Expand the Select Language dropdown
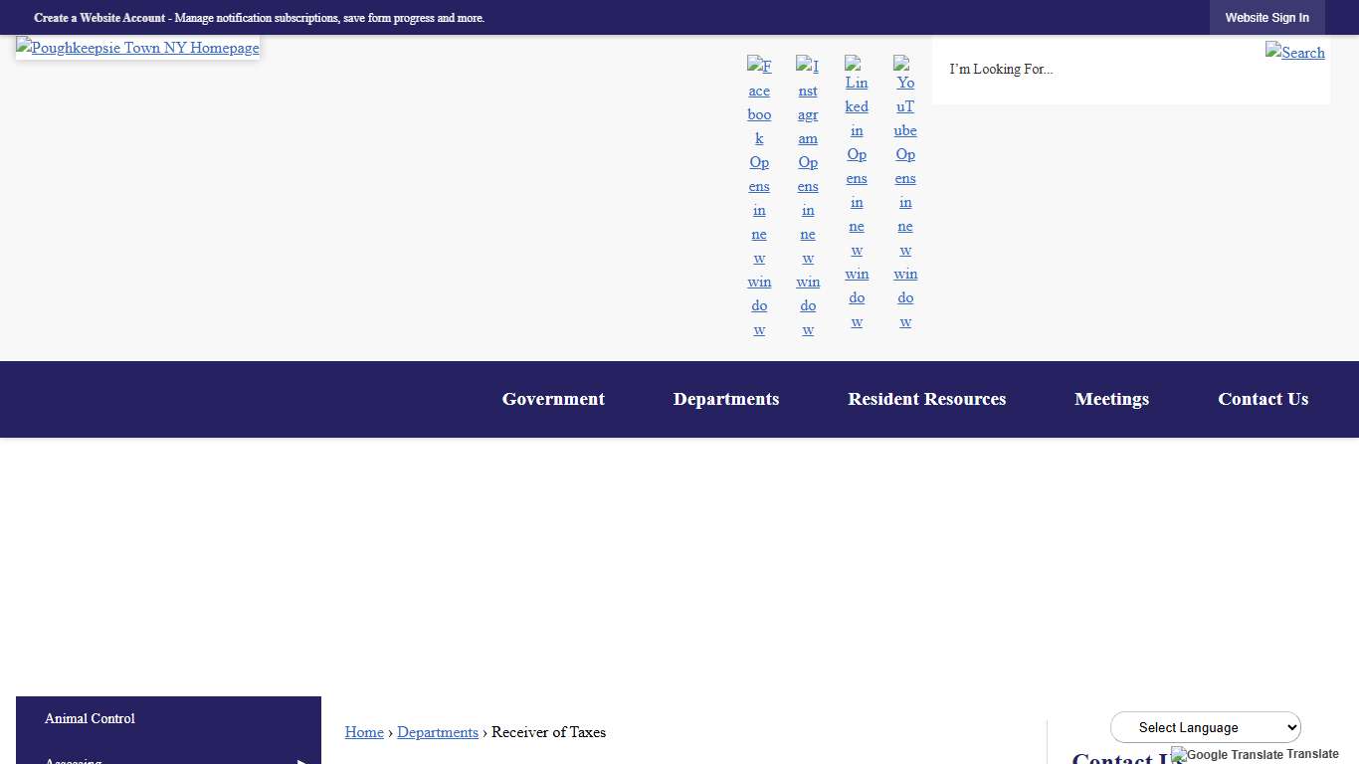This screenshot has width=1359, height=764. [1205, 727]
